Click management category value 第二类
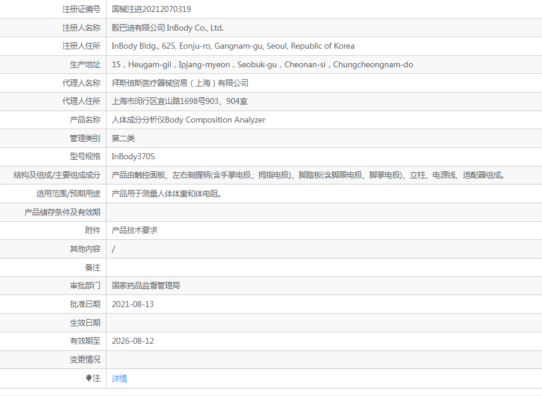Viewport: 542px width, 396px height. [123, 138]
